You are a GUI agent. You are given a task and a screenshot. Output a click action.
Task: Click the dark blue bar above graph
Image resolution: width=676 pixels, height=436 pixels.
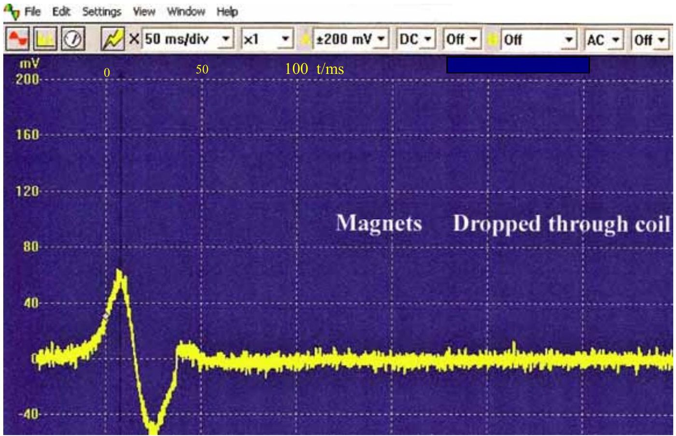[518, 65]
